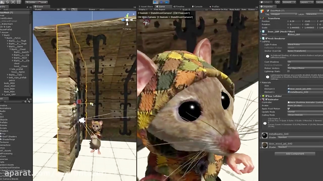Open the Shaded draw mode dropdown

(x=44, y=9)
